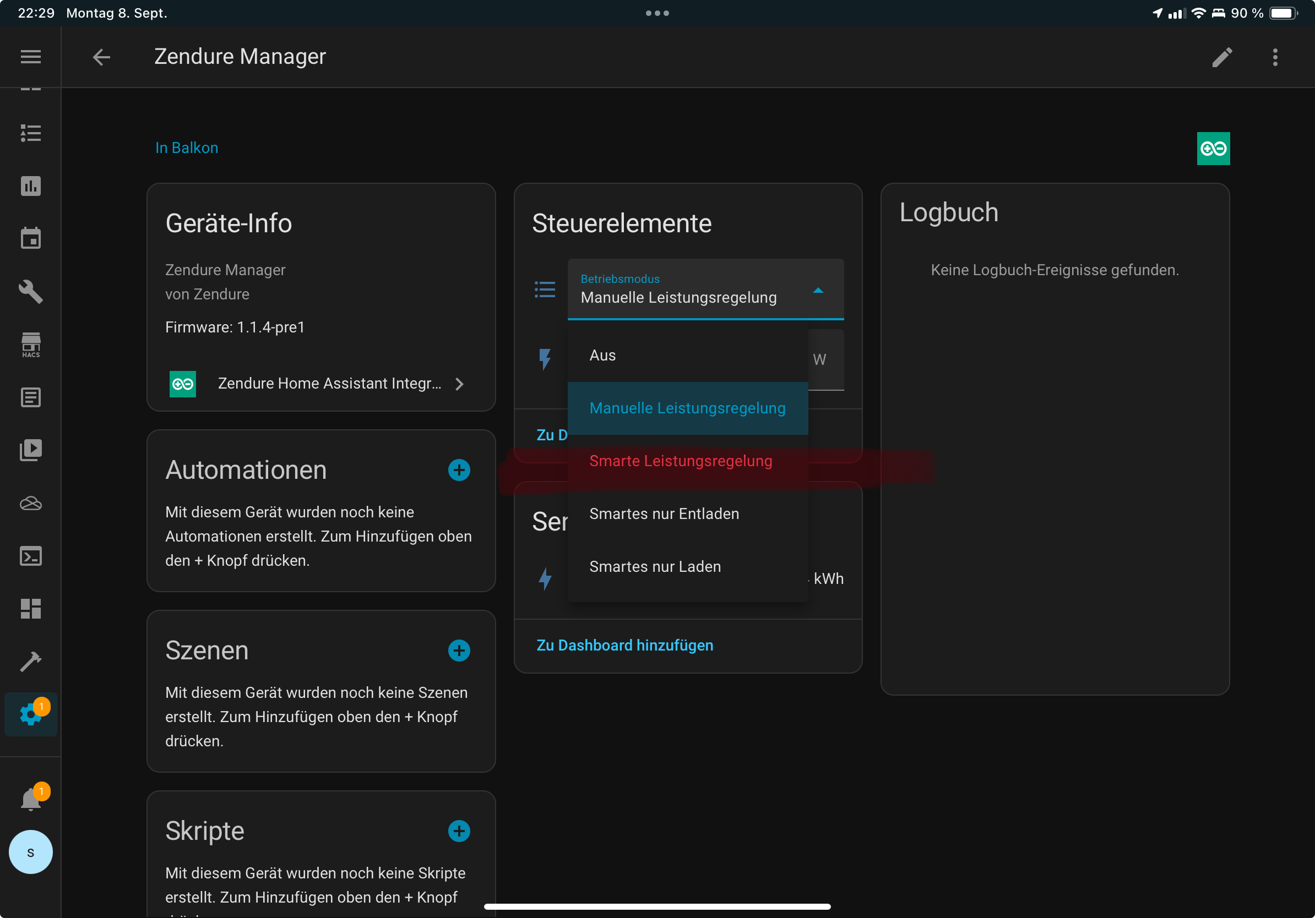
Task: Open Developer tools hammer icon
Action: pos(30,662)
